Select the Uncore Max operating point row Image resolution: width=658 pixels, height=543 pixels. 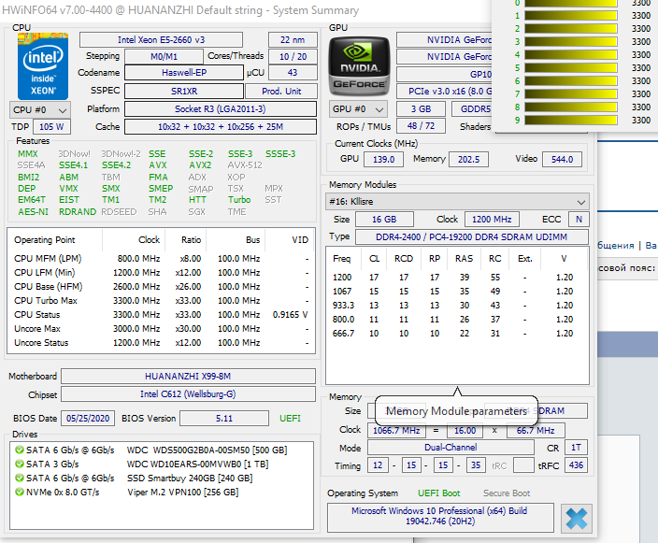coord(162,329)
